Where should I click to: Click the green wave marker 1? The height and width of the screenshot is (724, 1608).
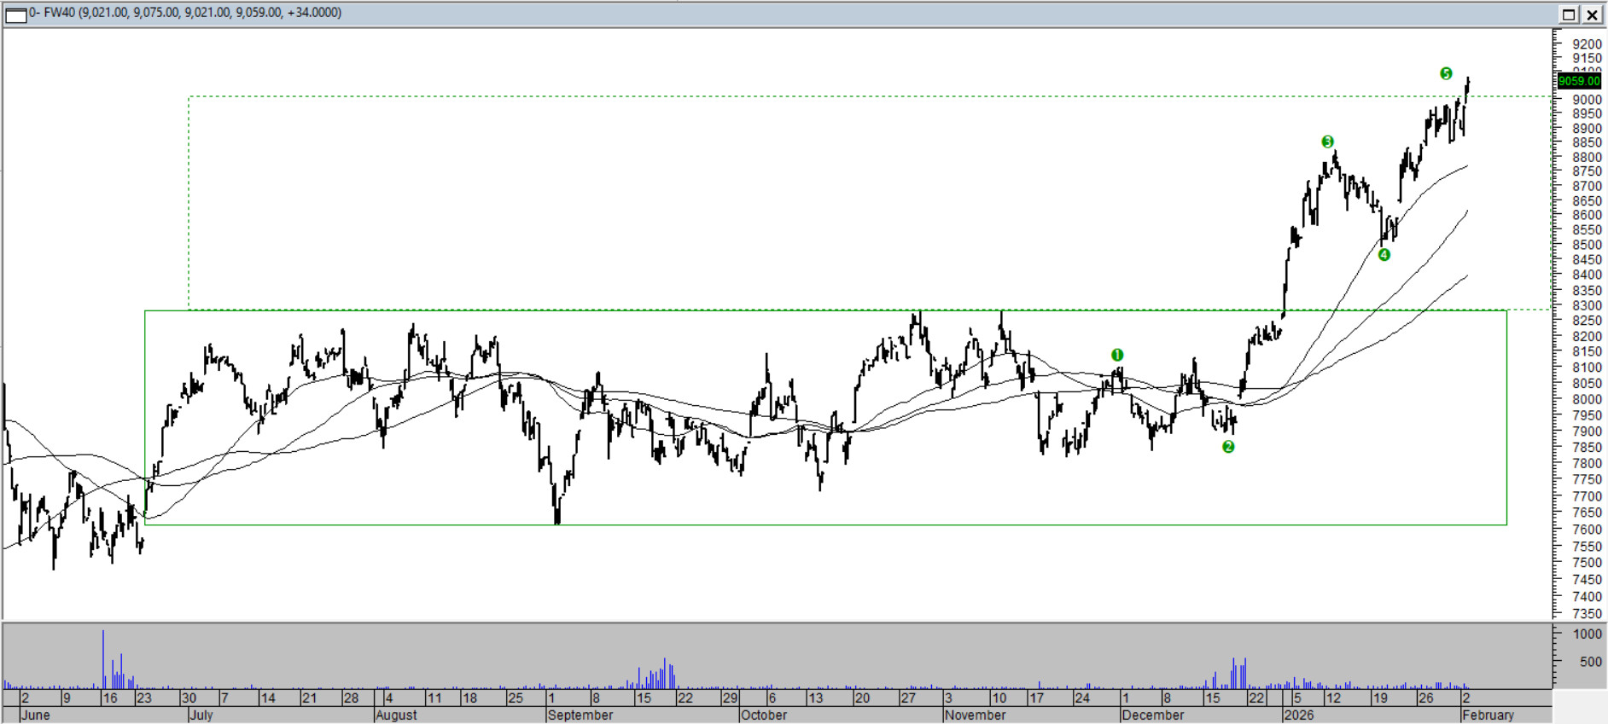(x=1117, y=355)
